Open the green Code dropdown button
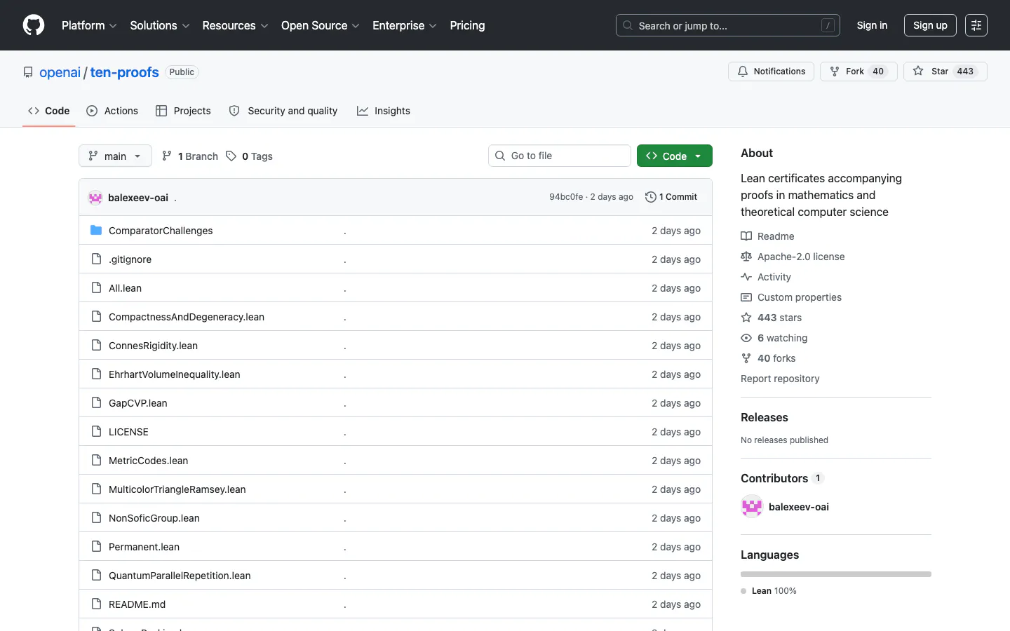Viewport: 1010px width, 631px height. point(675,156)
